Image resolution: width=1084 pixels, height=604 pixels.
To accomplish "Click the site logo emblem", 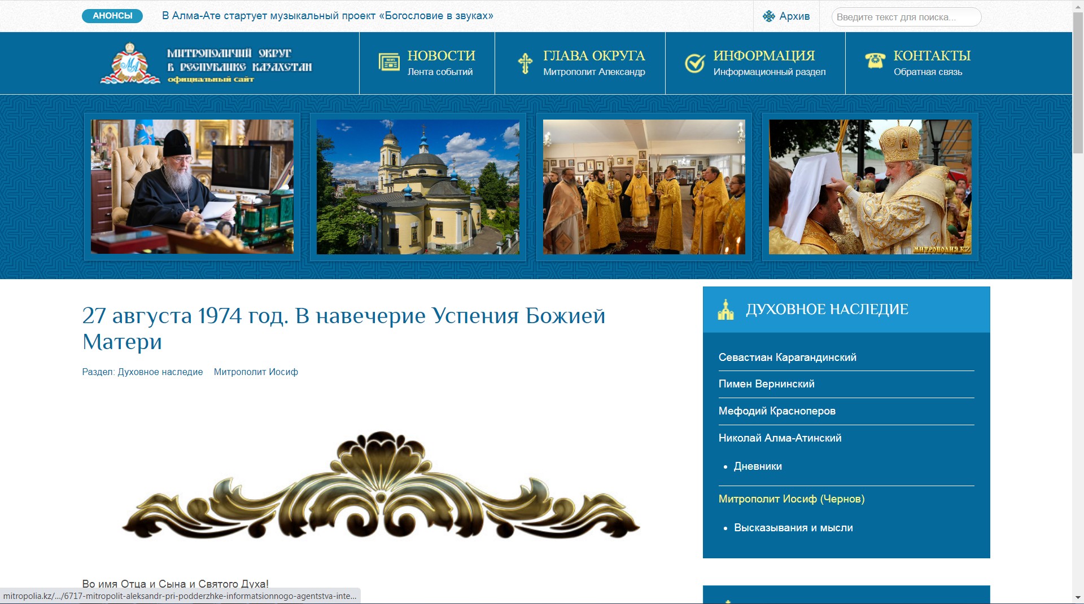I will click(x=130, y=63).
